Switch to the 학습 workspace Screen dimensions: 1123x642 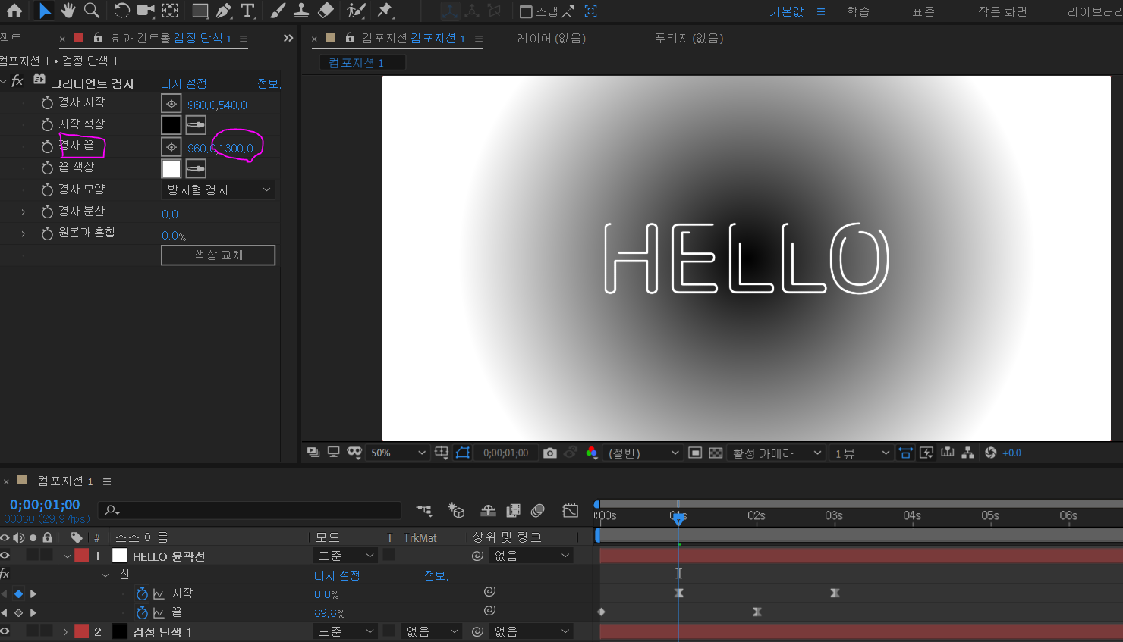click(858, 11)
